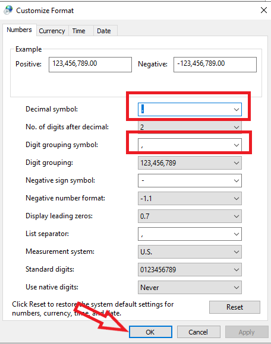Click the "Display leading zeros:" label
Image resolution: width=271 pixels, height=344 pixels.
tap(59, 216)
